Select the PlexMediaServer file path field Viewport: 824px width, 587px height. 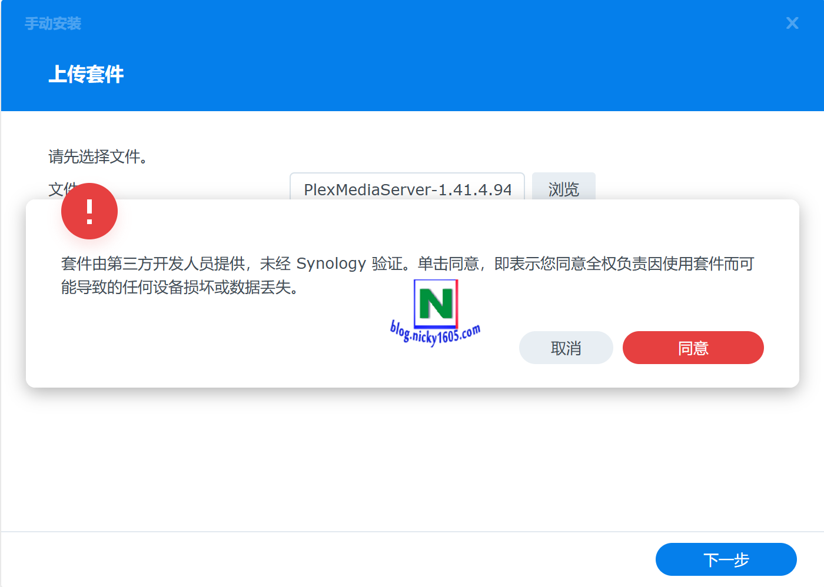tap(407, 187)
